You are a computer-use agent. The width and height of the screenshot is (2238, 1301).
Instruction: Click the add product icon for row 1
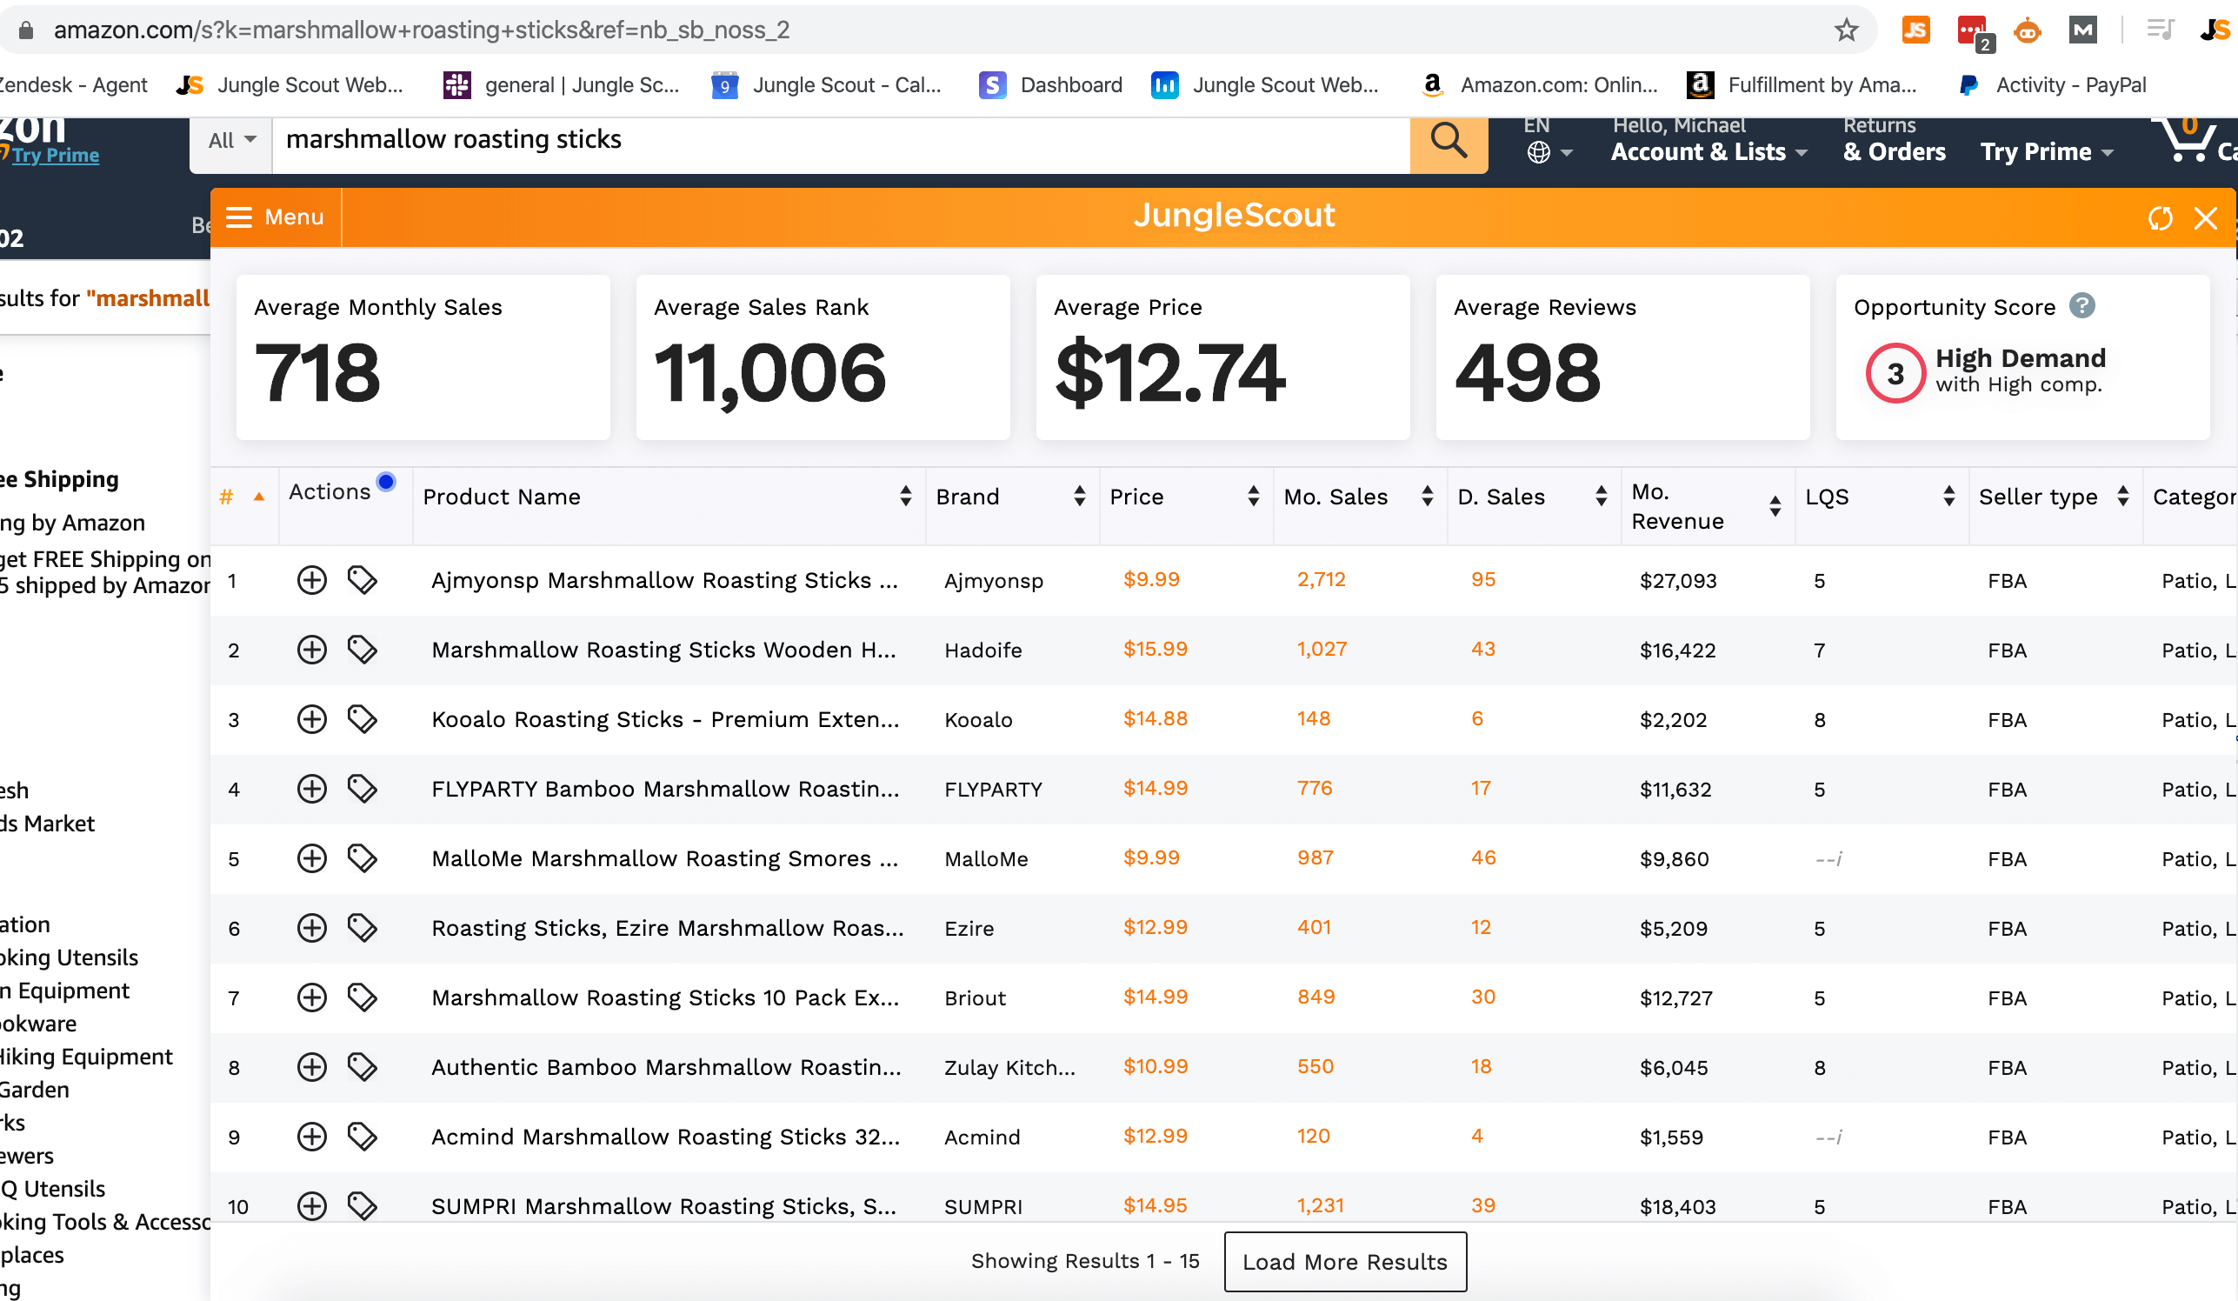coord(313,579)
